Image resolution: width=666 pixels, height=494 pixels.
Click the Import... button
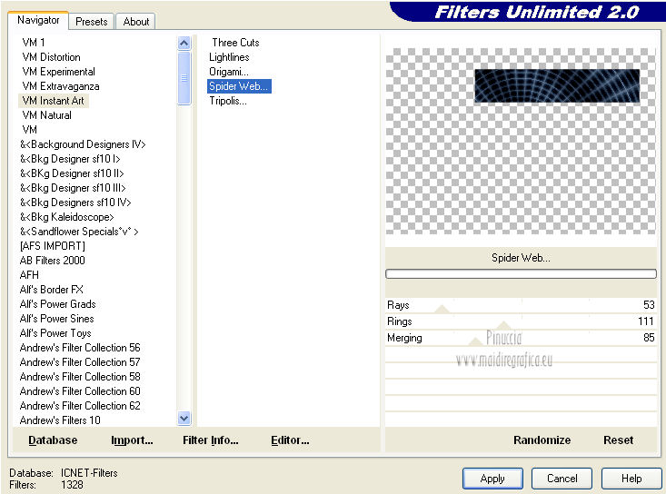pos(132,440)
